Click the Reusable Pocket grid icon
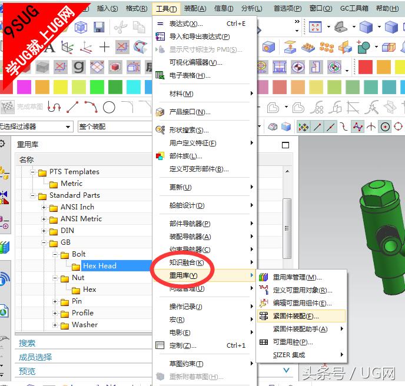 coord(264,342)
